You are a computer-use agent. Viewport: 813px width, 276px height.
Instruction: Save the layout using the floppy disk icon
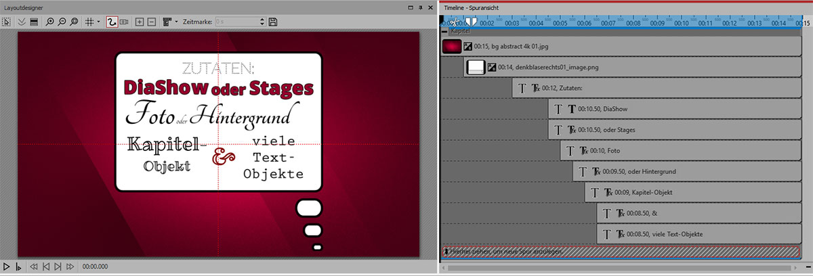pyautogui.click(x=273, y=22)
